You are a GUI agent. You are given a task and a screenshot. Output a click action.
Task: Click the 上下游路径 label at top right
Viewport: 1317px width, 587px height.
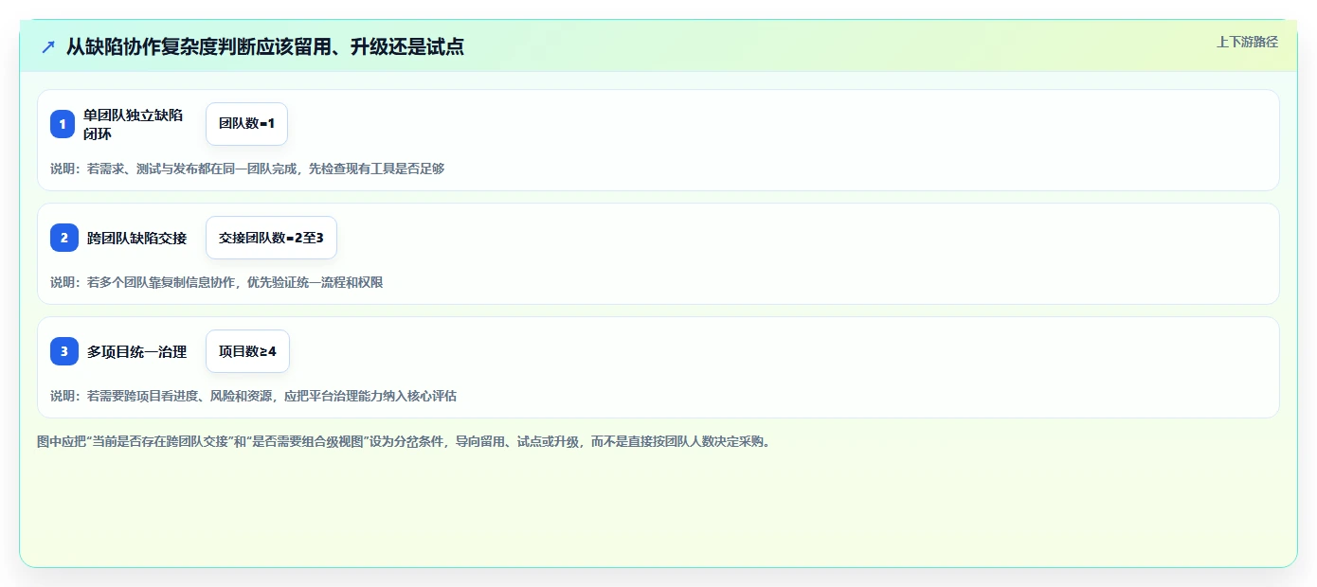coord(1247,42)
